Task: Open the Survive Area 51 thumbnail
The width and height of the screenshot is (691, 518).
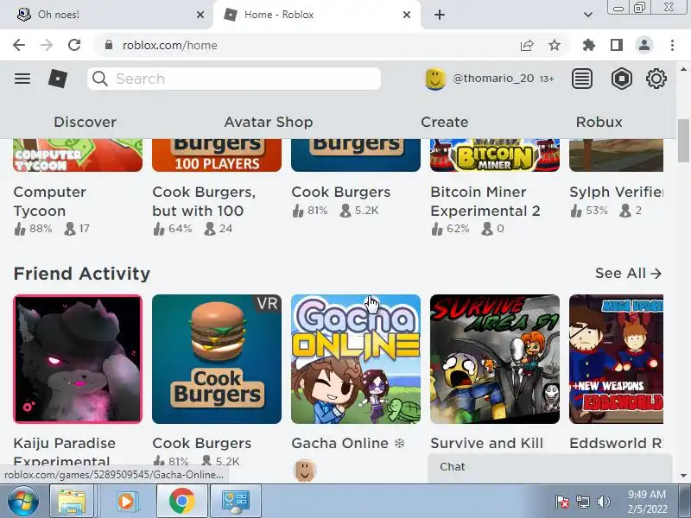Action: point(495,359)
